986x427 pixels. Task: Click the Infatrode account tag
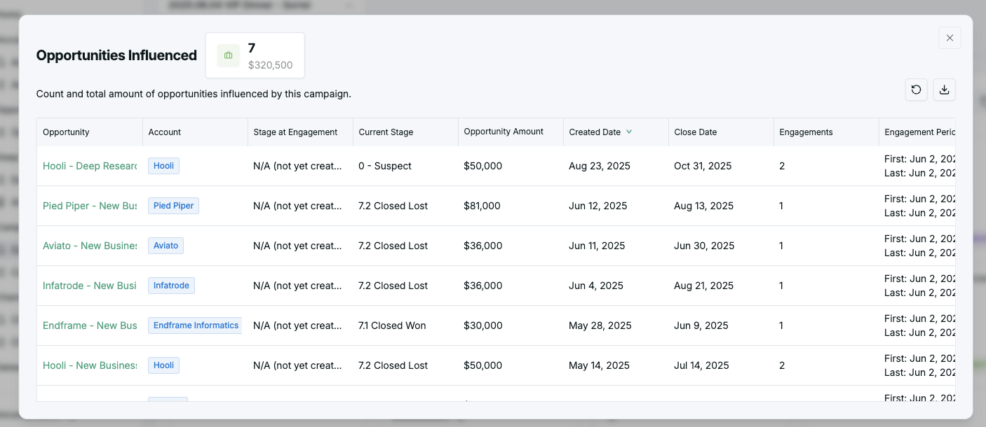click(x=171, y=286)
